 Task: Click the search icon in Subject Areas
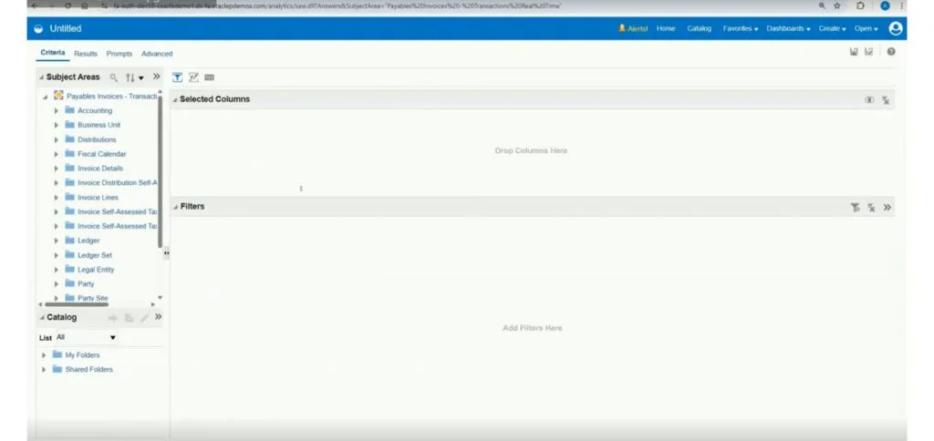point(114,77)
